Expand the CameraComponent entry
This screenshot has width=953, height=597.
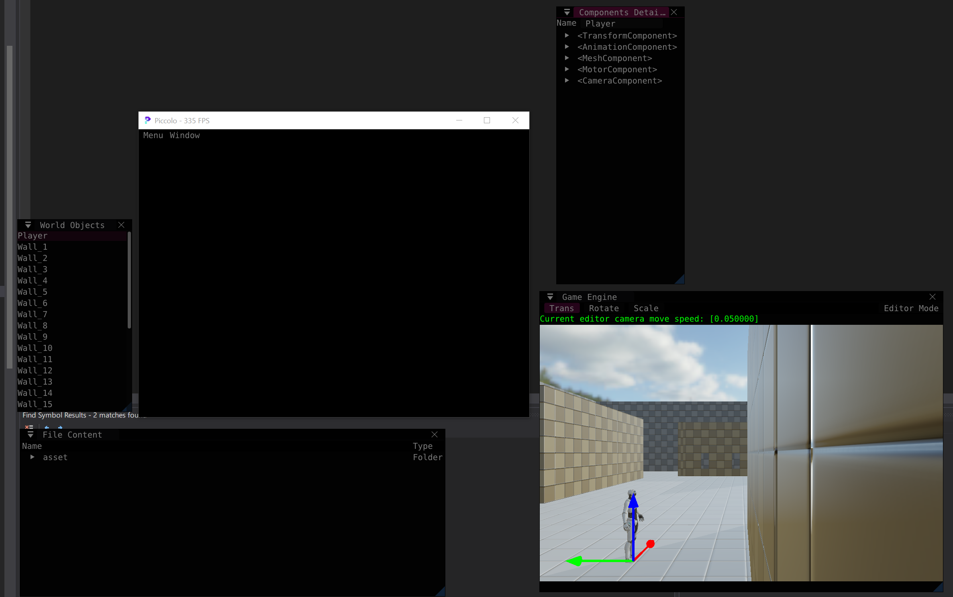[x=567, y=80]
